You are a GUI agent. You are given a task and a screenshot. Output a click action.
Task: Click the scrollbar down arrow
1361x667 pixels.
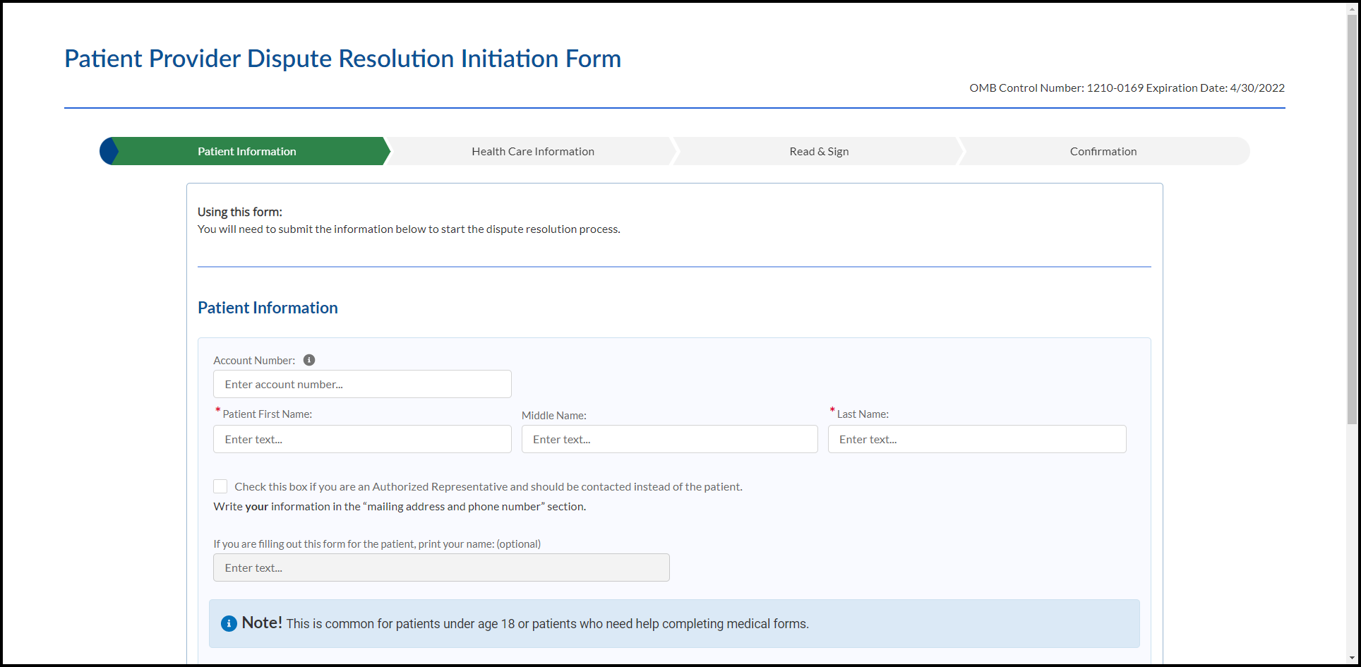tap(1352, 659)
